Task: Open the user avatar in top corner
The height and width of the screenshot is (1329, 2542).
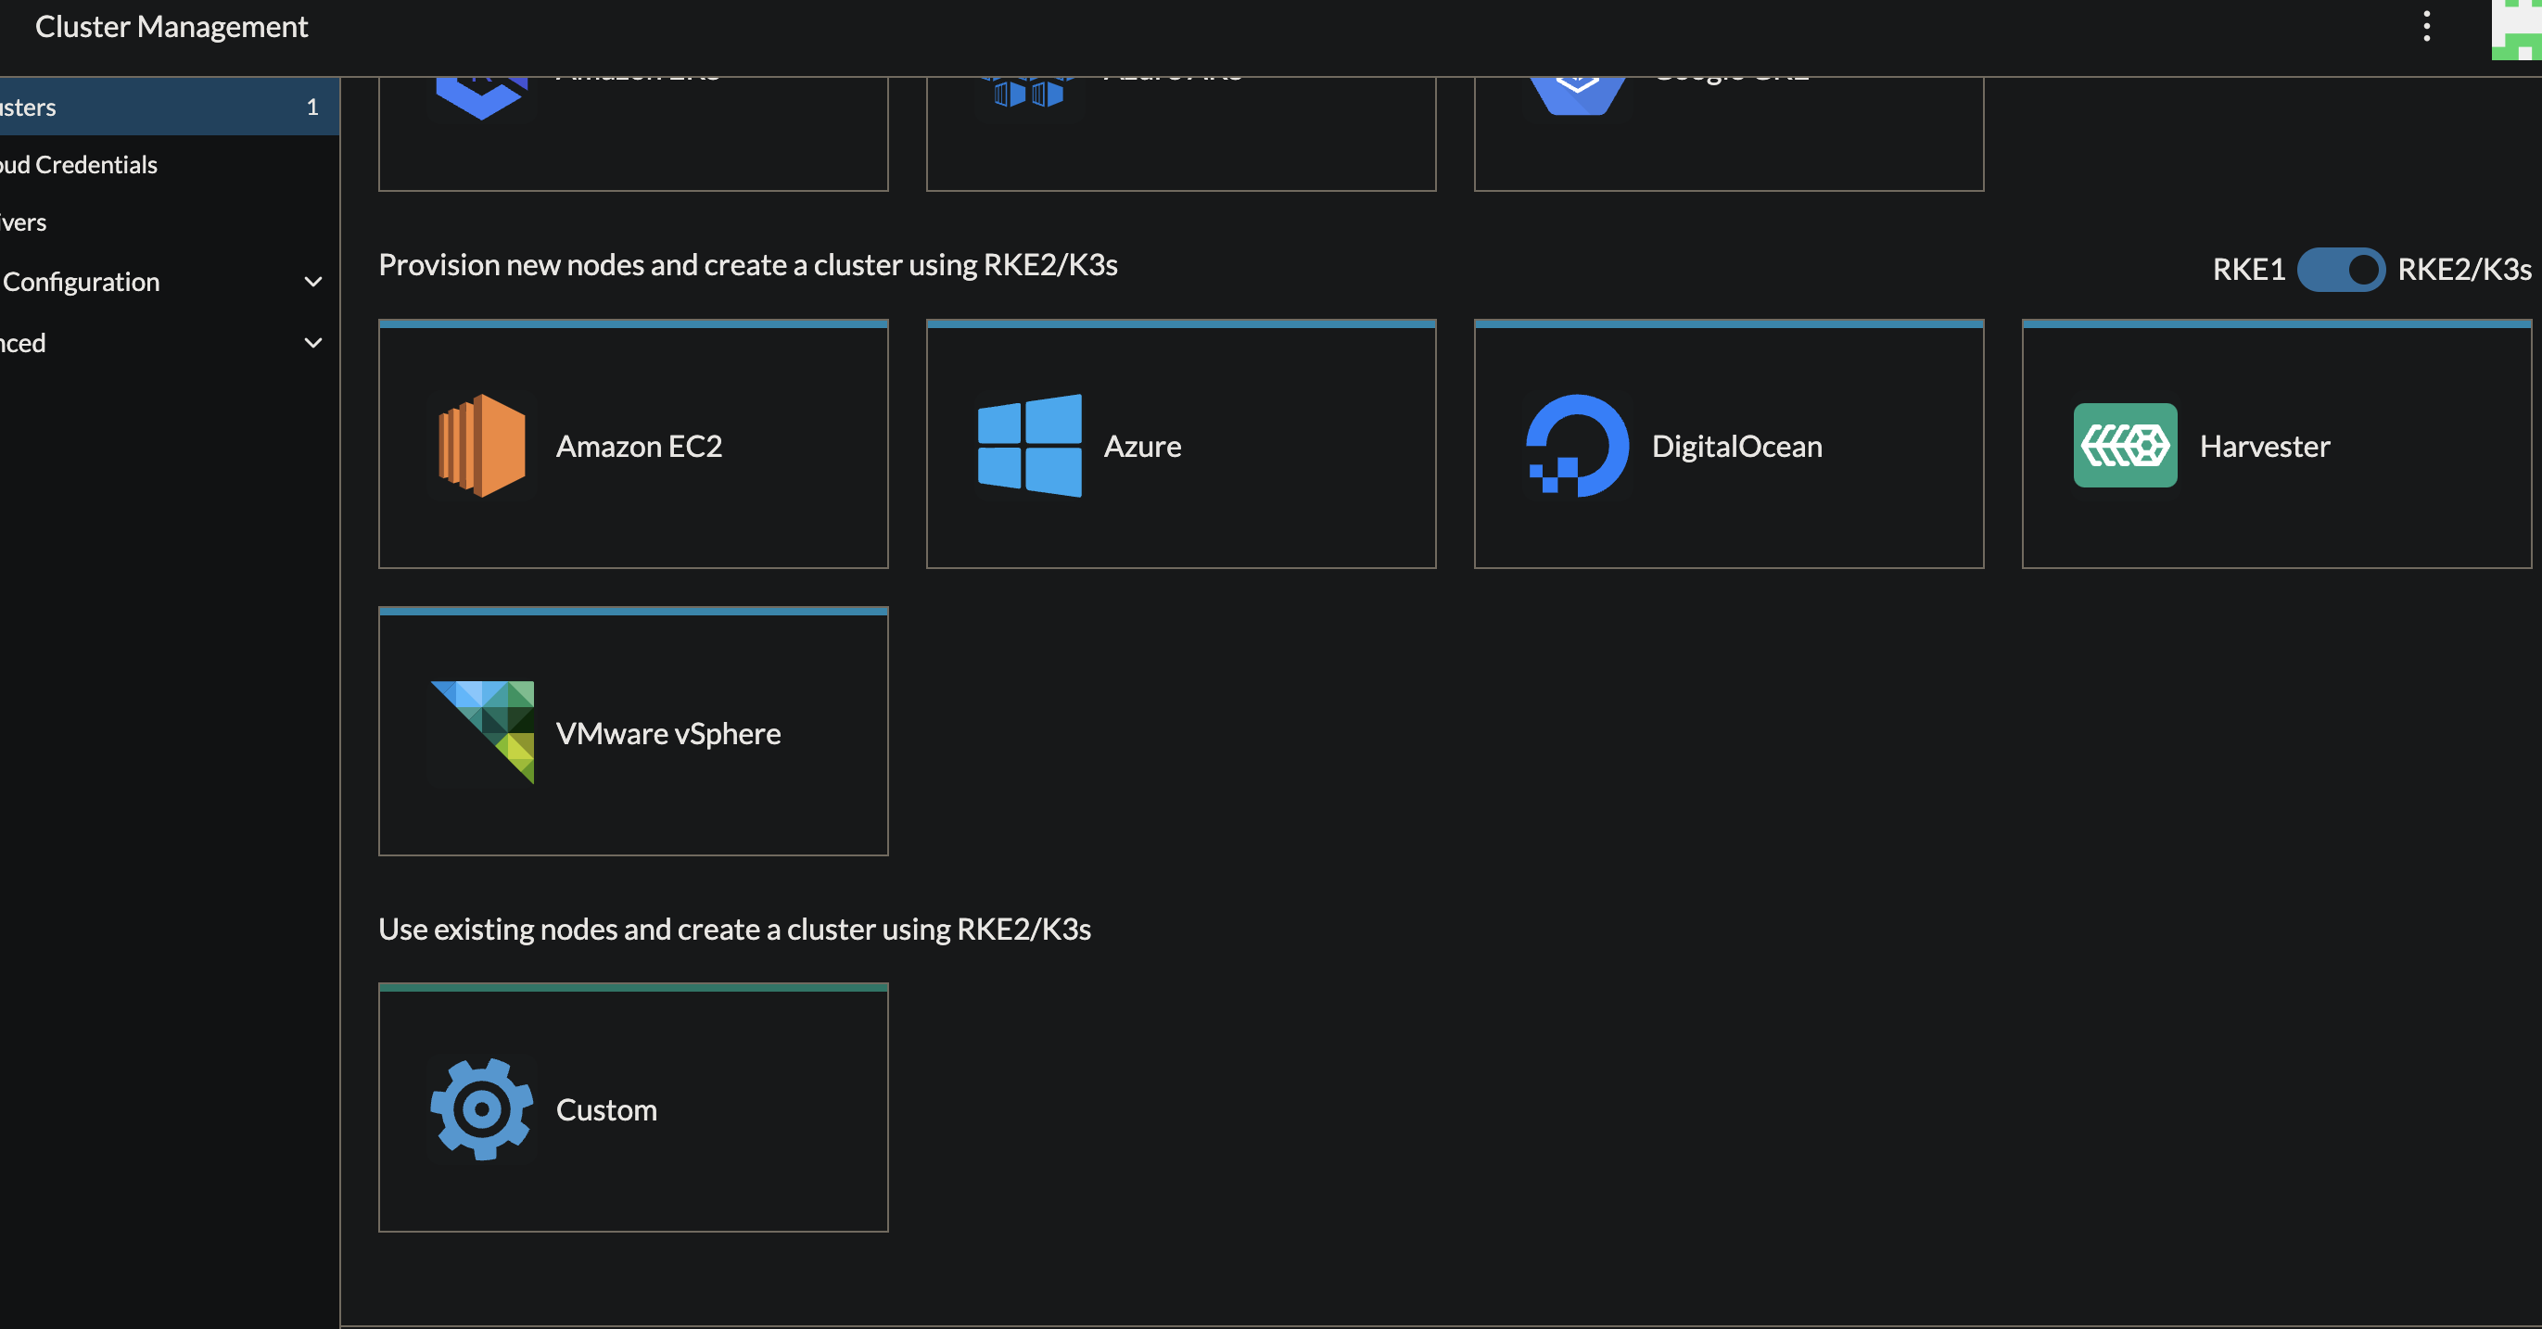Action: click(2516, 30)
